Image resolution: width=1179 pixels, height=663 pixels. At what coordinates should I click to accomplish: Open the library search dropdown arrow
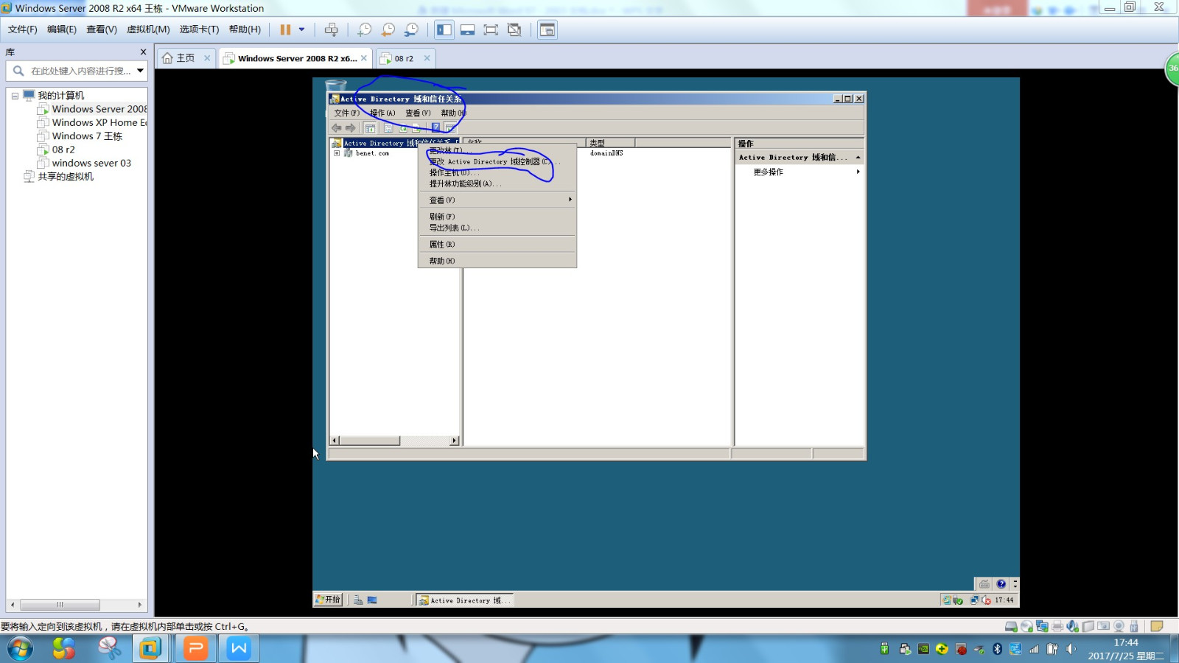point(140,71)
